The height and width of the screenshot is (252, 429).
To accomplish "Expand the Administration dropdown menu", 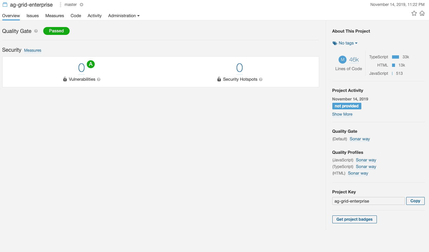I will pyautogui.click(x=124, y=15).
